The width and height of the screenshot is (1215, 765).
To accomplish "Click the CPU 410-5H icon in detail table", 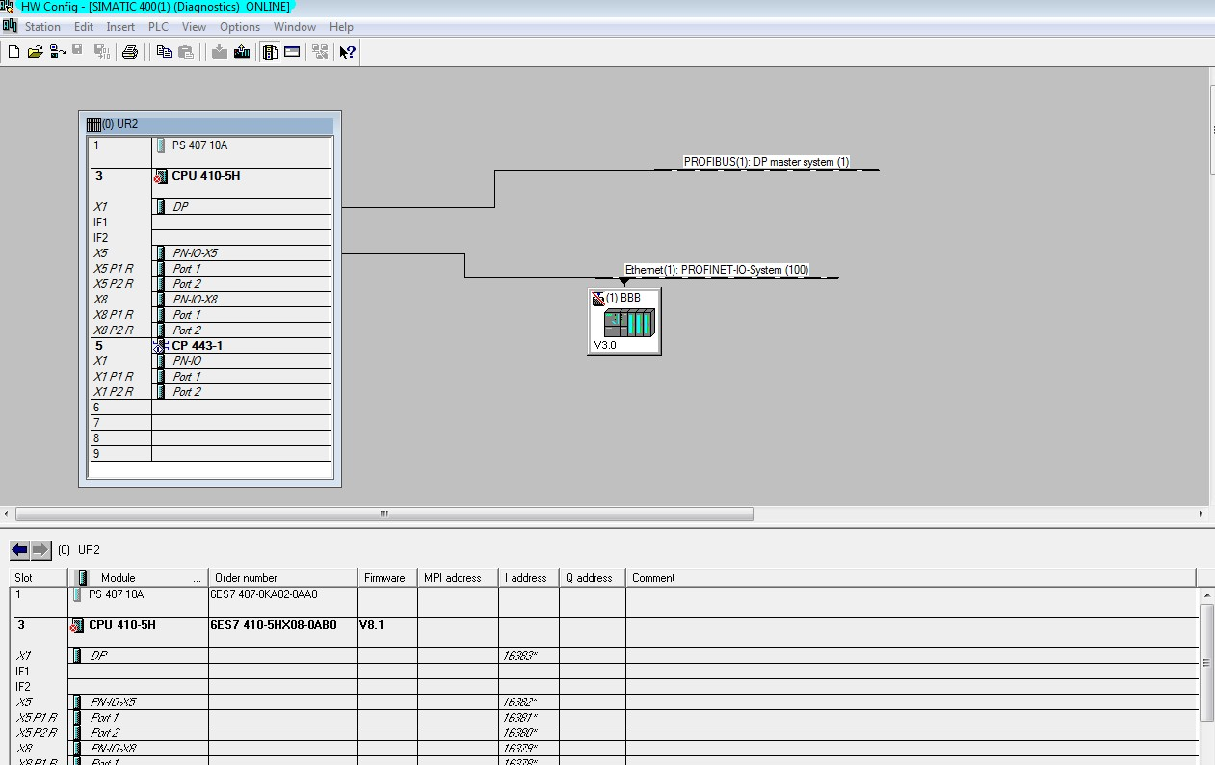I will (x=77, y=626).
